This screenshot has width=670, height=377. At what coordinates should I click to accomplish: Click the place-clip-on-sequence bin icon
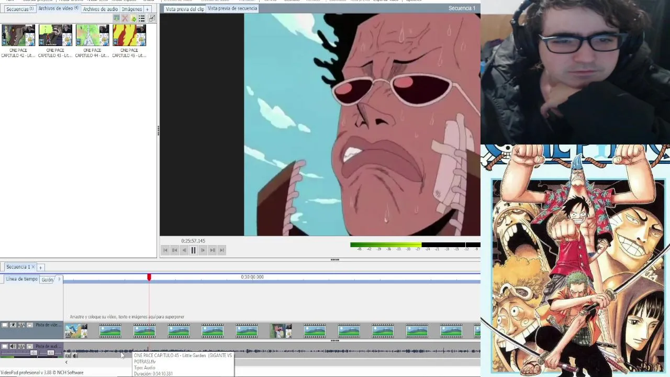116,18
